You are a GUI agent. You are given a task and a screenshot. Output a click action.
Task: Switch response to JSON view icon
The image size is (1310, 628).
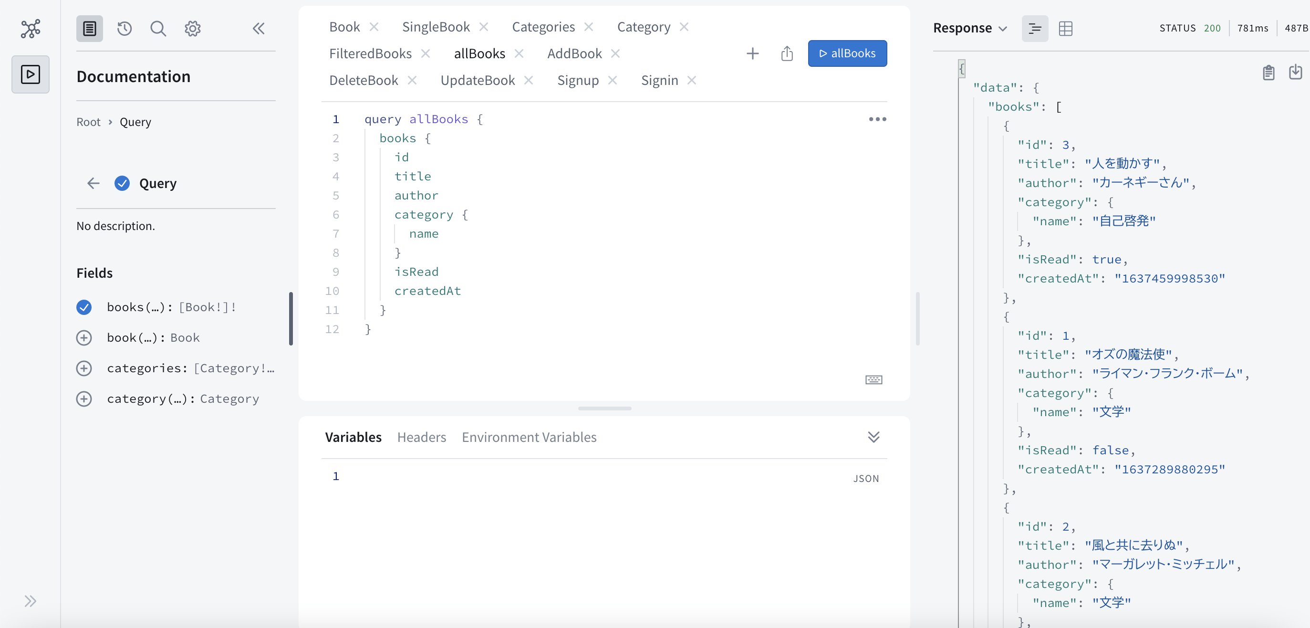(x=1035, y=29)
